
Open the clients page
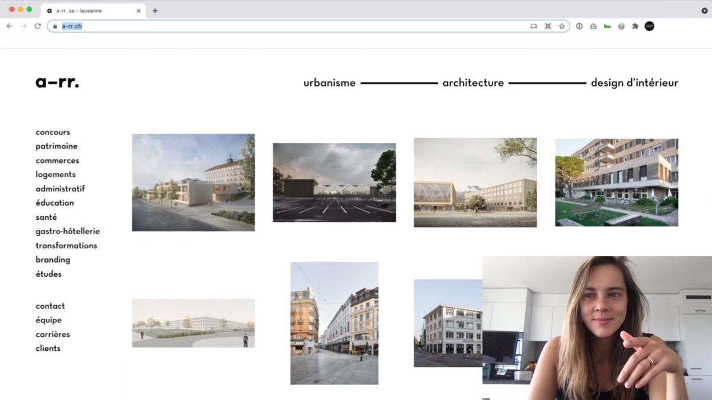pyautogui.click(x=48, y=348)
